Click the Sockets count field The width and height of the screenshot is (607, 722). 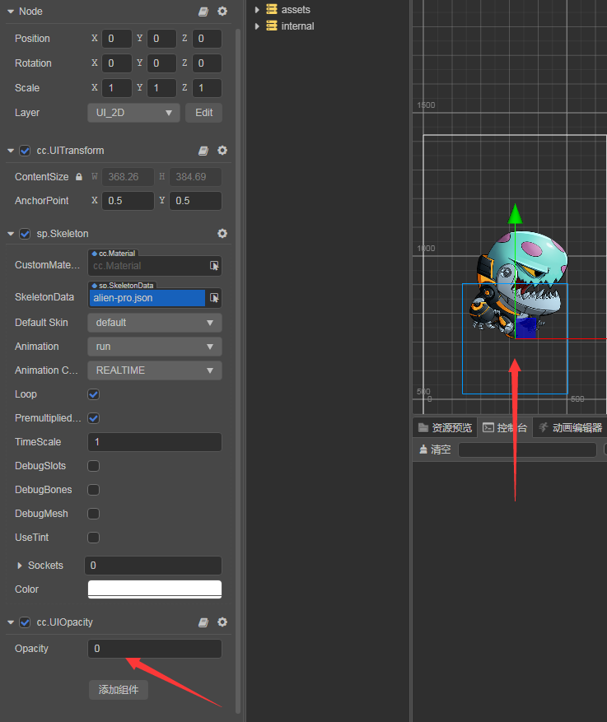(x=153, y=566)
